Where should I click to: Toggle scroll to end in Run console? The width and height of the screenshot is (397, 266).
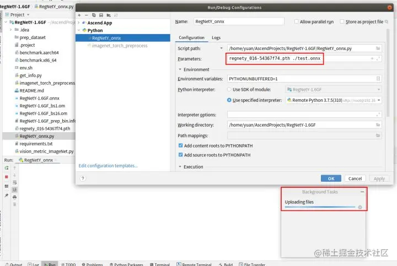pos(15,189)
